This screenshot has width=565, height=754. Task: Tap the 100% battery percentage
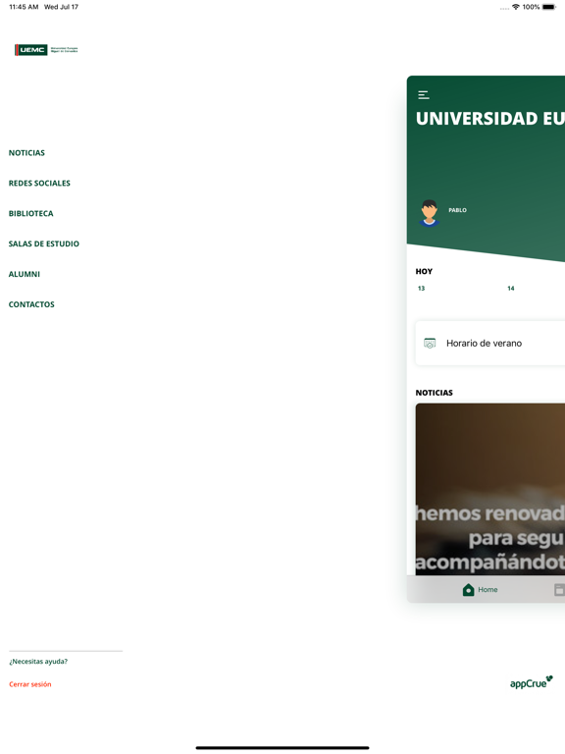pos(531,7)
